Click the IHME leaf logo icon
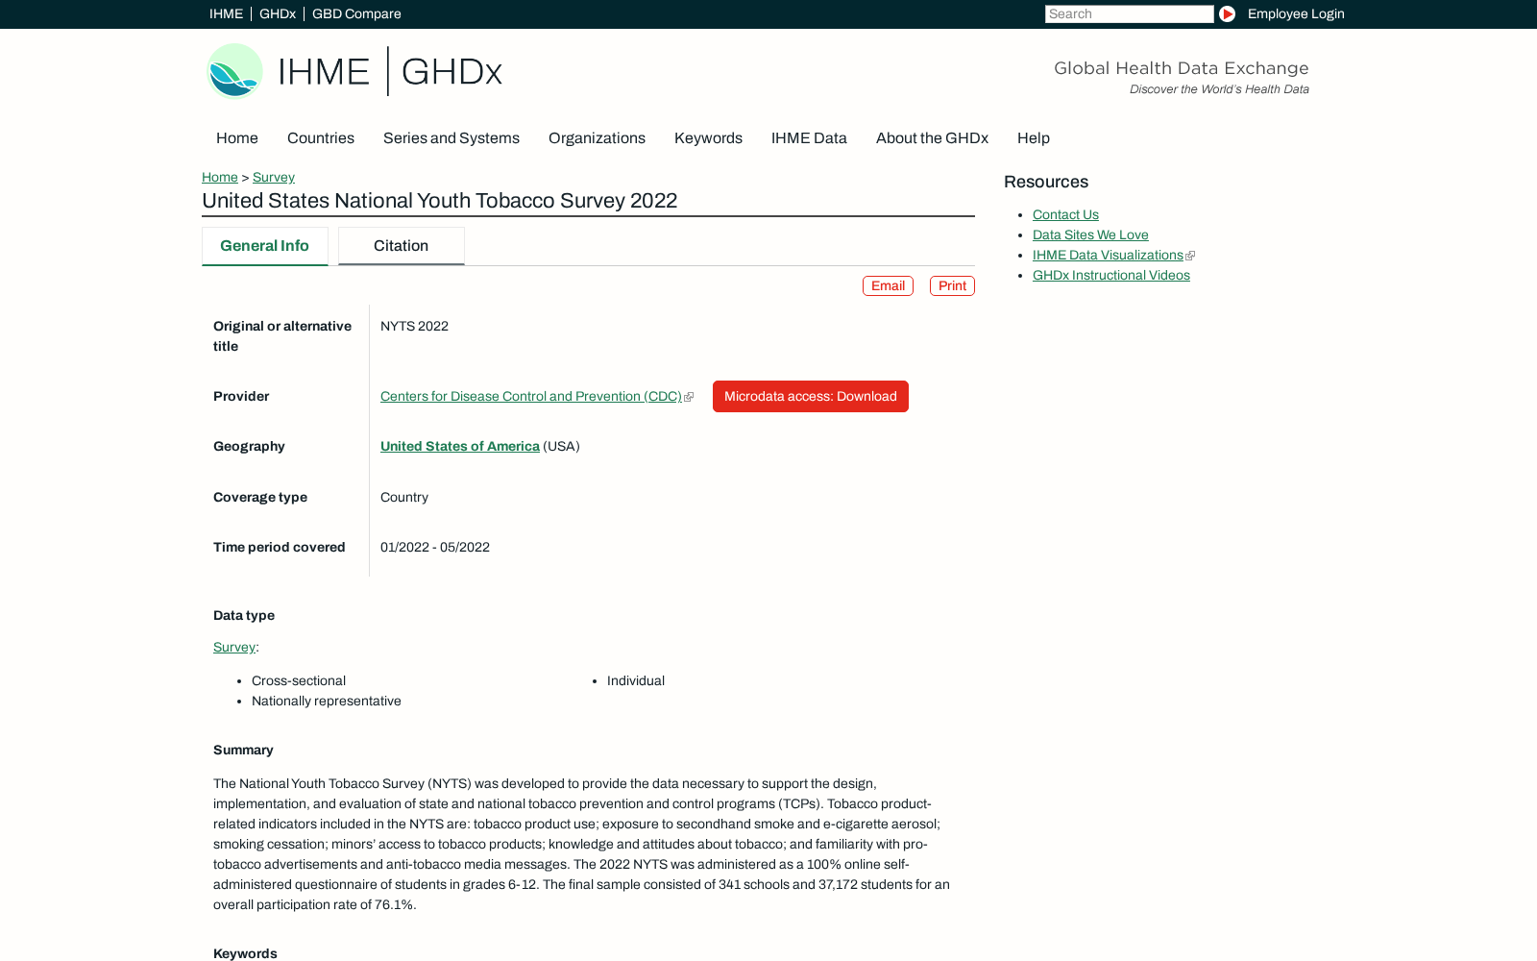 pos(234,71)
